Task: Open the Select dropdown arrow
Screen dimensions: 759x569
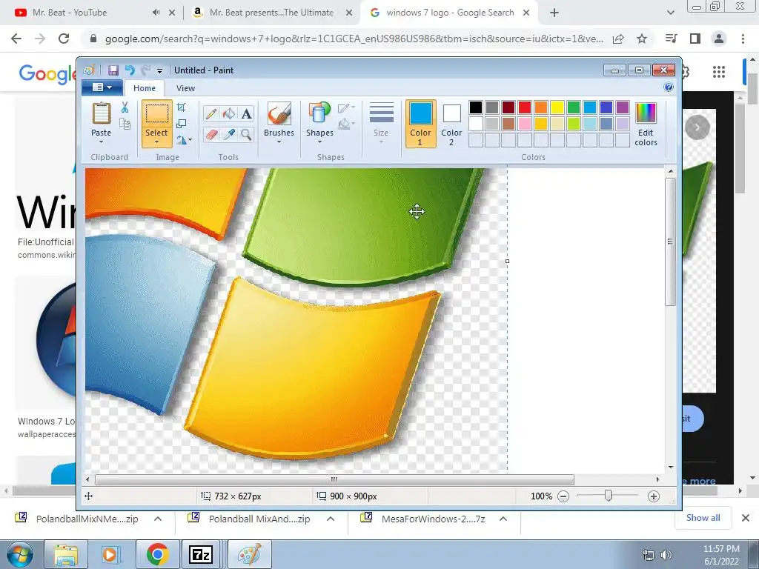Action: (x=157, y=142)
